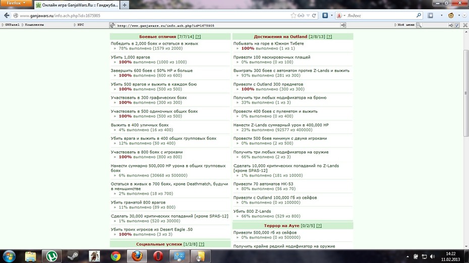This screenshot has width=469, height=263.
Task: Click 'Убить 800 Z-Lands' text
Action: [x=252, y=211]
